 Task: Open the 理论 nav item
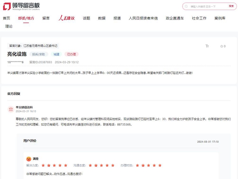click(9, 26)
